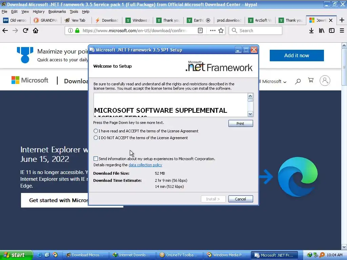
Task: Open the File menu
Action: [4, 12]
